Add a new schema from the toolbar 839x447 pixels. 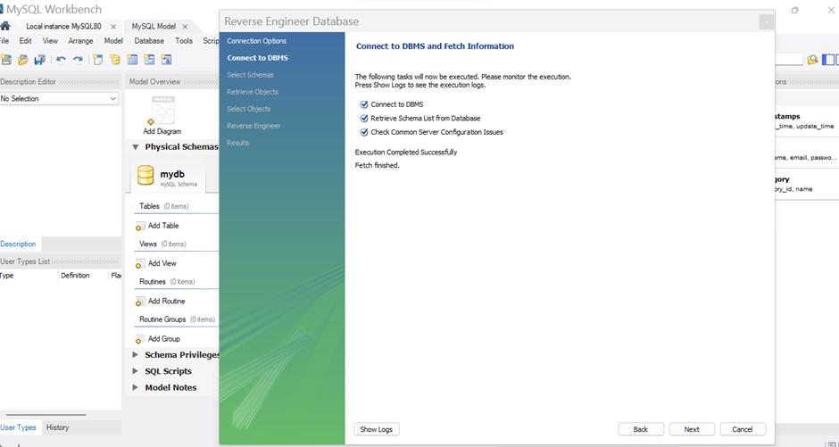tap(115, 60)
